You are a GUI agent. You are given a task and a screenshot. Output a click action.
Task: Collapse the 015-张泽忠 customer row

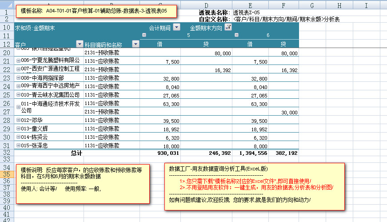click(18, 145)
